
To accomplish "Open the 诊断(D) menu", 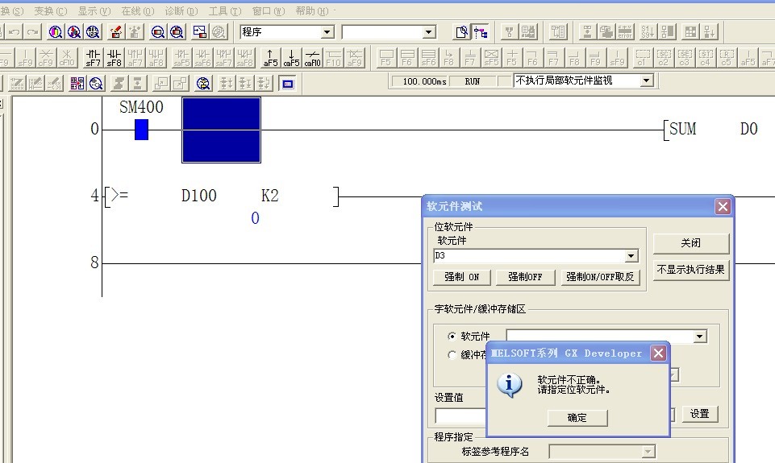I will coord(181,11).
